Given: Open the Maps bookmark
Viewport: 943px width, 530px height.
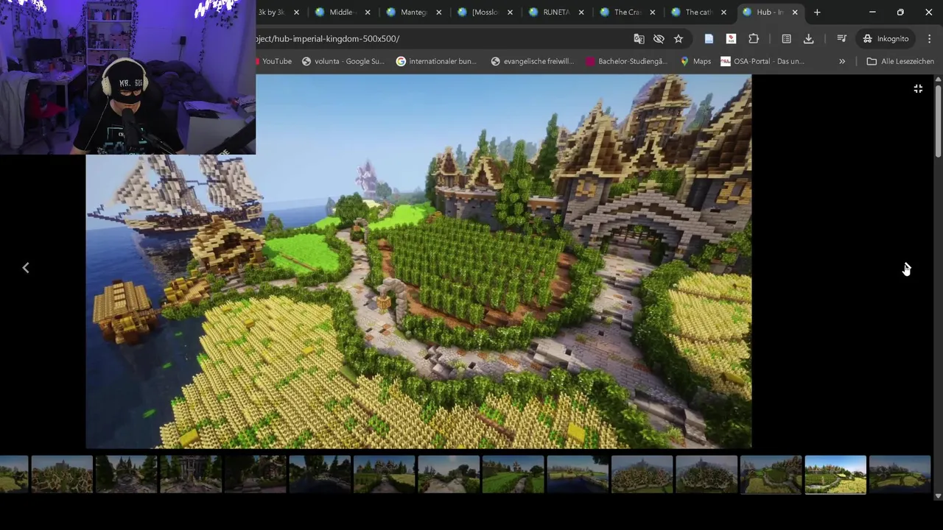Looking at the screenshot, I should tap(695, 61).
